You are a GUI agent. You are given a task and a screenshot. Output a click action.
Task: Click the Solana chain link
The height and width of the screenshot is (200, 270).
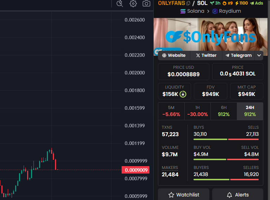(x=192, y=11)
